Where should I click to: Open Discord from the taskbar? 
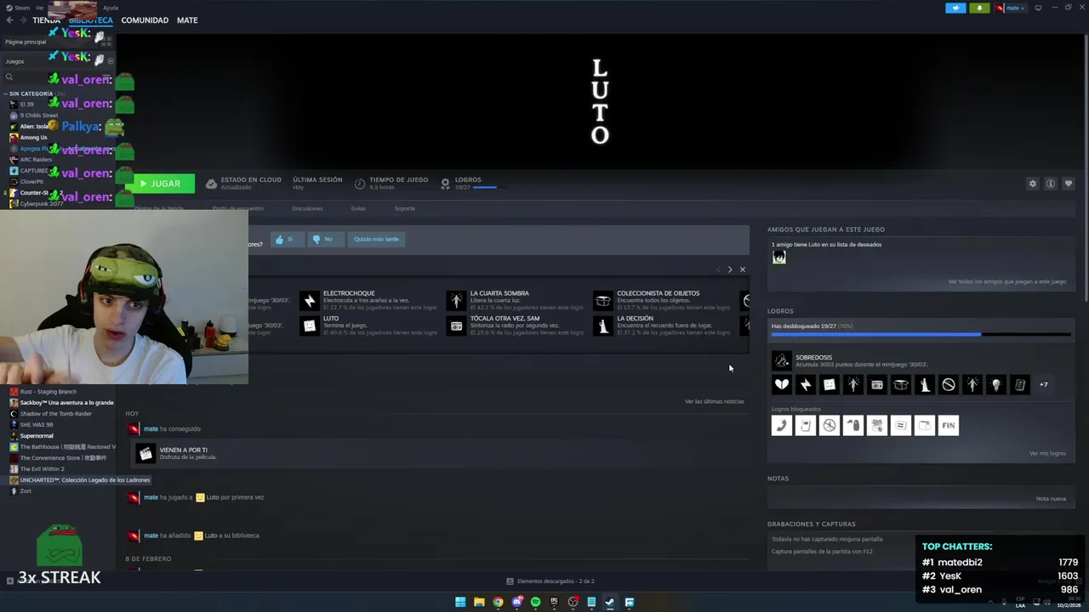(516, 602)
